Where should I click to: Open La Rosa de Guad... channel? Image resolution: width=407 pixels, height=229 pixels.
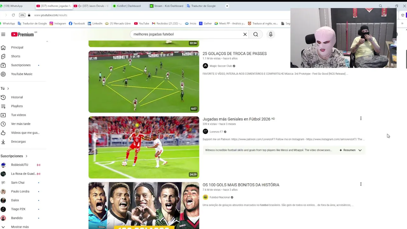coord(23,174)
